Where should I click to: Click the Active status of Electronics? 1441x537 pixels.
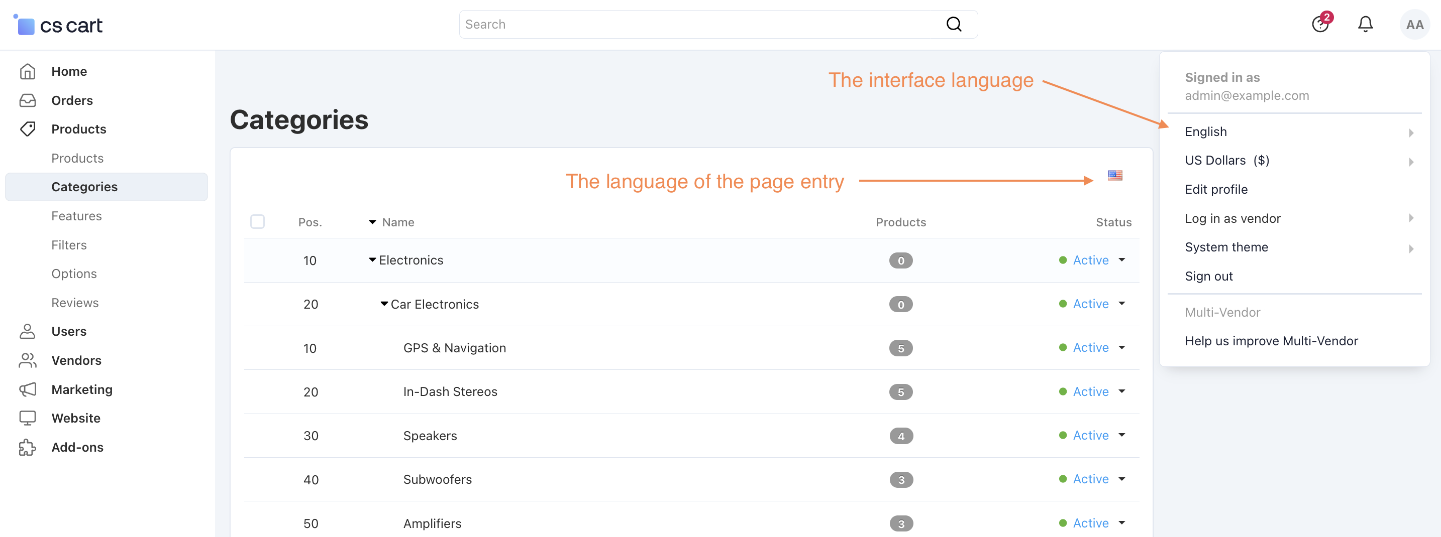[x=1090, y=260]
